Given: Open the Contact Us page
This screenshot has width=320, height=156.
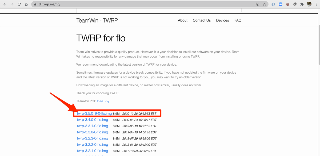Looking at the screenshot, I should 202,20.
